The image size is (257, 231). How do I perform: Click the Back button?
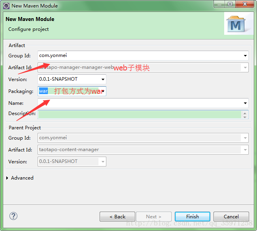(117, 217)
